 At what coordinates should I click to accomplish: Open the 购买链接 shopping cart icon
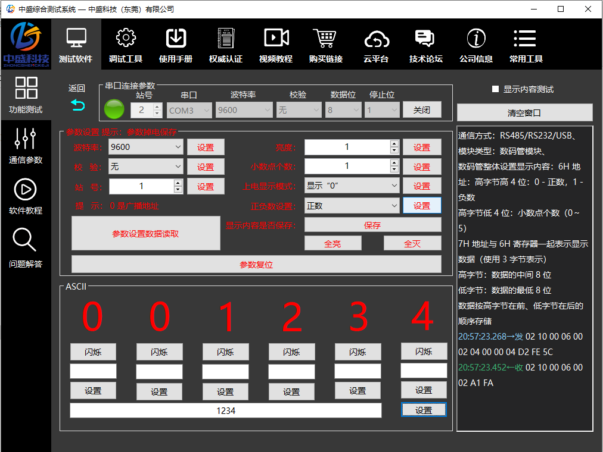point(325,37)
